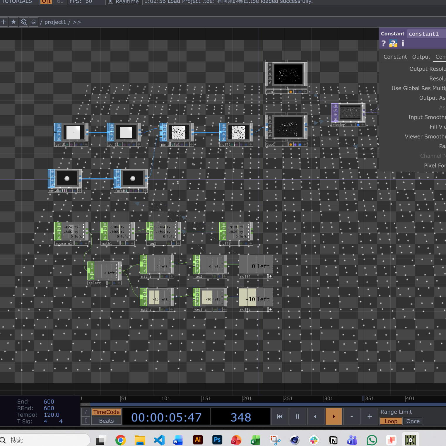Screen dimensions: 446x446
Task: Enable Once mode in Range Limit
Action: (413, 421)
